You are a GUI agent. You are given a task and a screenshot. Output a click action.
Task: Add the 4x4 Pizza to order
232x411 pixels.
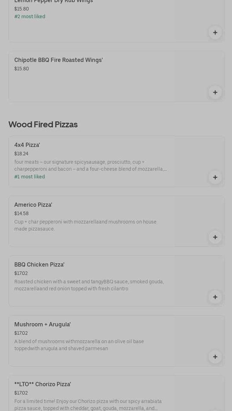(215, 177)
